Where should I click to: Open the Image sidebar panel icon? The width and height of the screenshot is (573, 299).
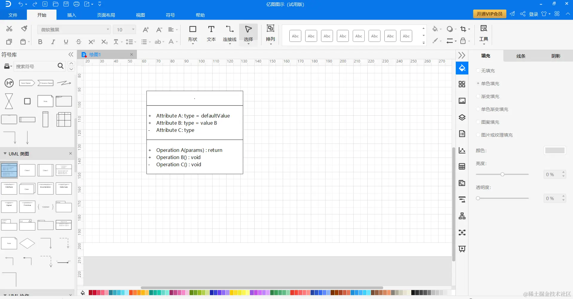coord(462,101)
